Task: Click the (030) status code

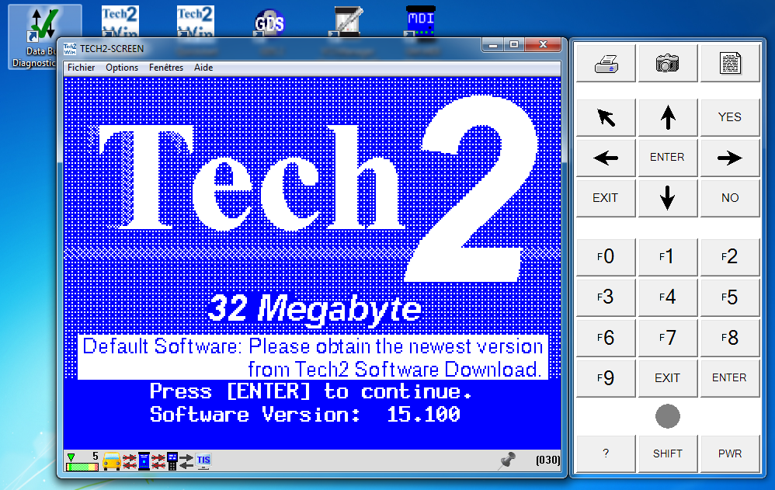Action: (x=547, y=460)
